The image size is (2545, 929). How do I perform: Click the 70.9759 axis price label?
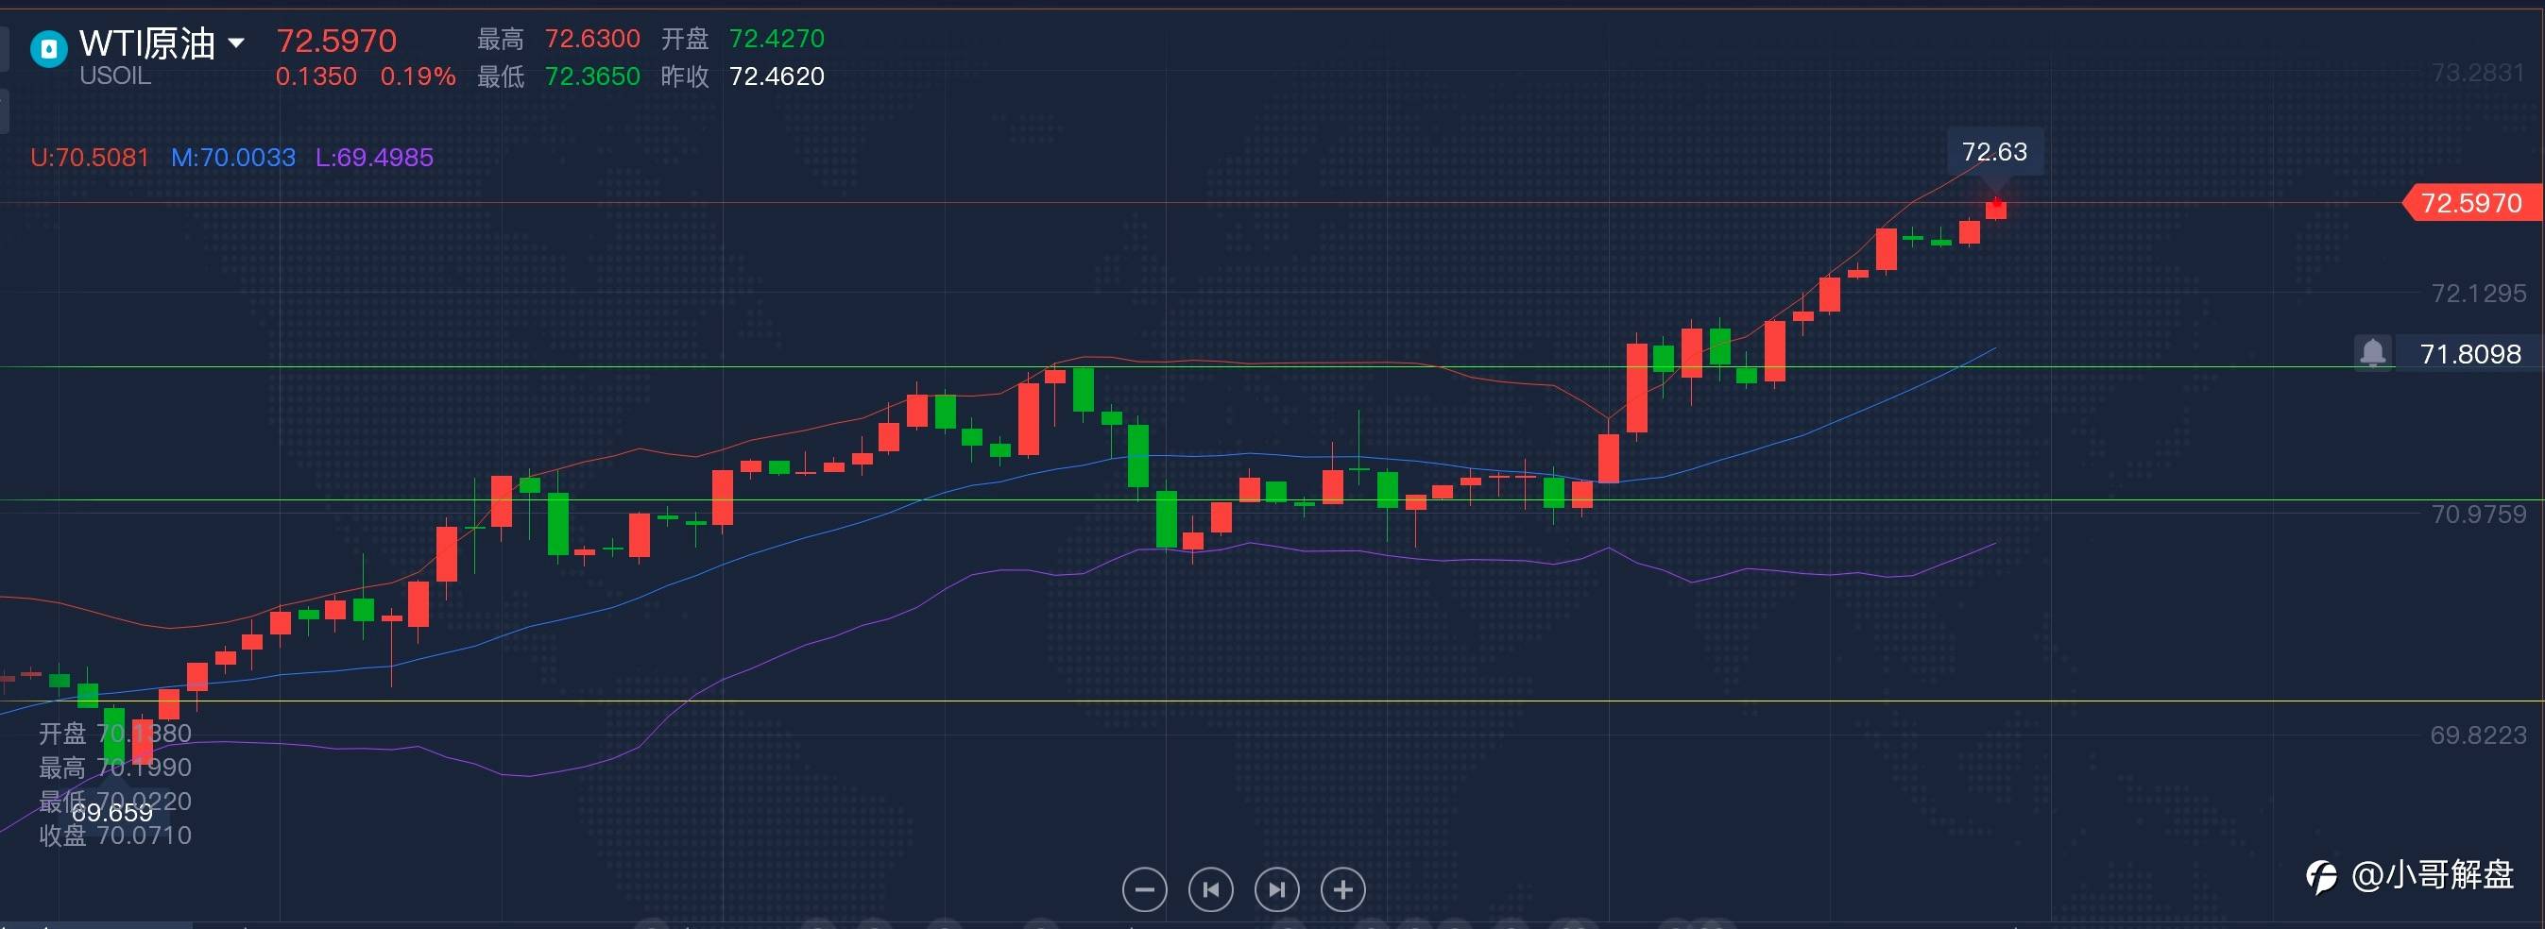(2478, 515)
